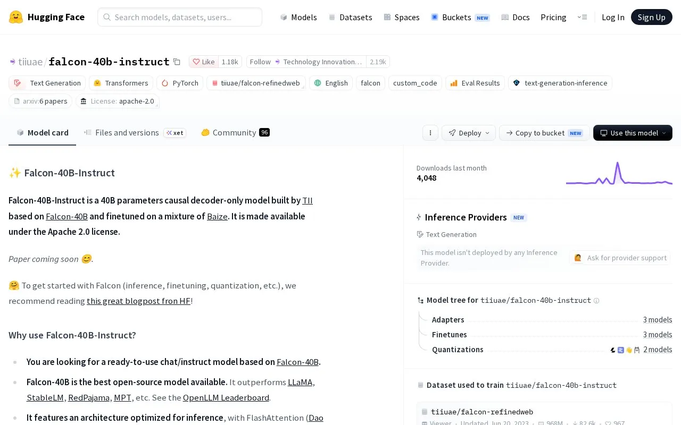Open the Community tab
This screenshot has height=425, width=681.
[x=235, y=132]
